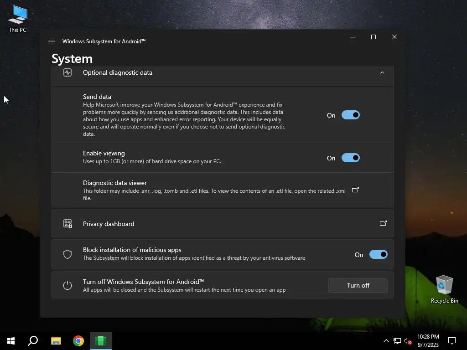Open This PC desktop icon
Image resolution: width=467 pixels, height=350 pixels.
[x=18, y=18]
